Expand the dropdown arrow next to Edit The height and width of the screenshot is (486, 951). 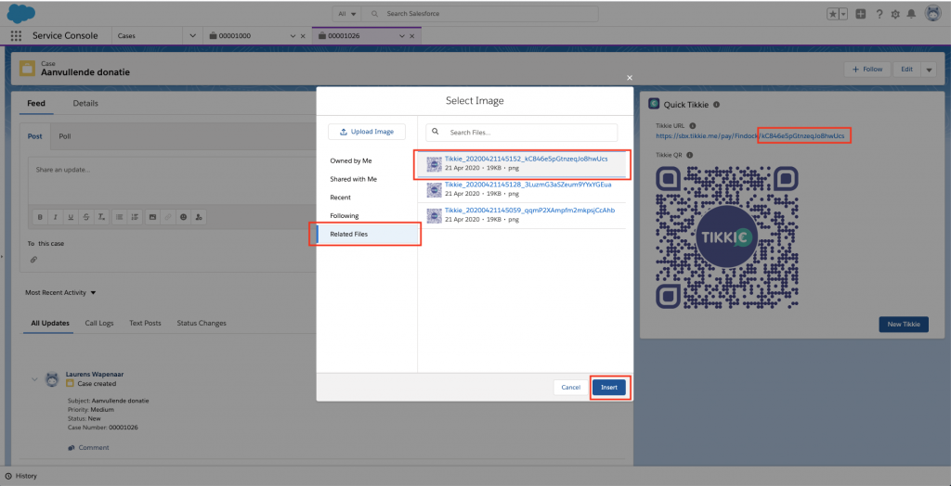(929, 70)
